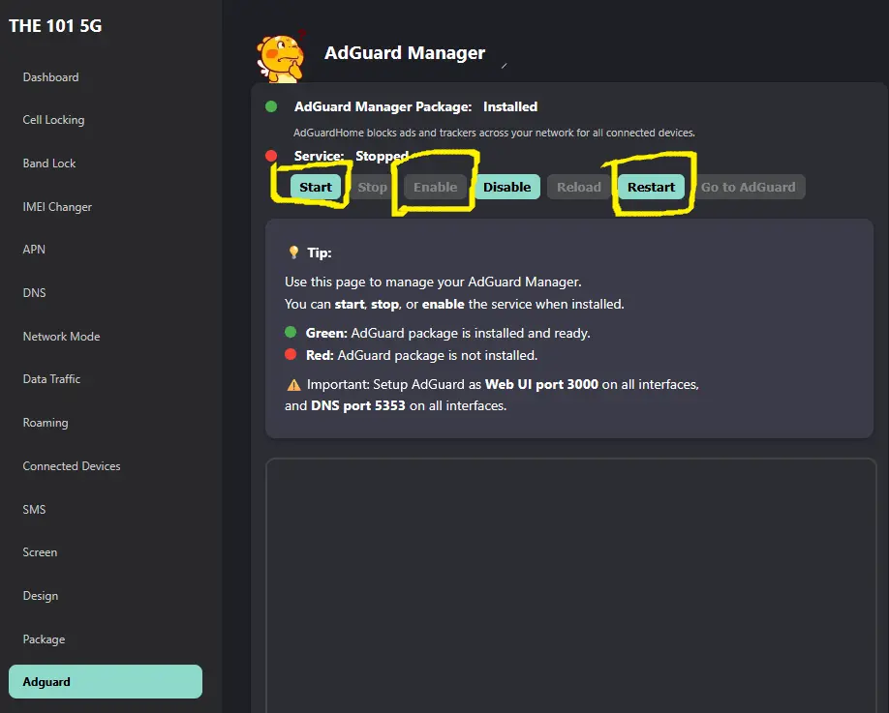The image size is (889, 713).
Task: Click the warning triangle icon
Action: (x=293, y=385)
